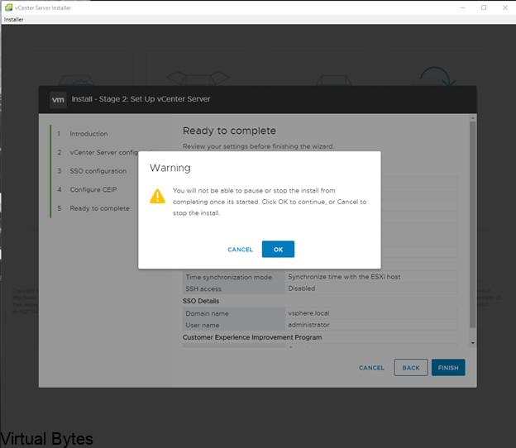
Task: Click the Restore circular arrow icon behind the wizard
Action: click(x=435, y=76)
